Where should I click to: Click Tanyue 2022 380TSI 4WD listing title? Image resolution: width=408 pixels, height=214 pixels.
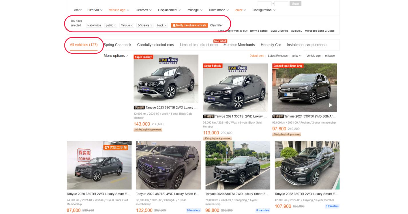167,194
